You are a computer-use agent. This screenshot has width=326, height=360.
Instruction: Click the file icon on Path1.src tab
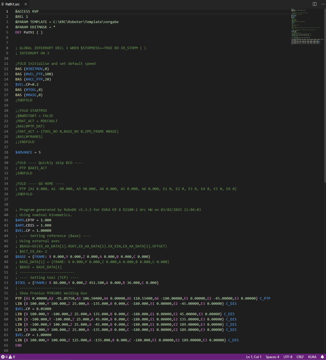point(3,4)
